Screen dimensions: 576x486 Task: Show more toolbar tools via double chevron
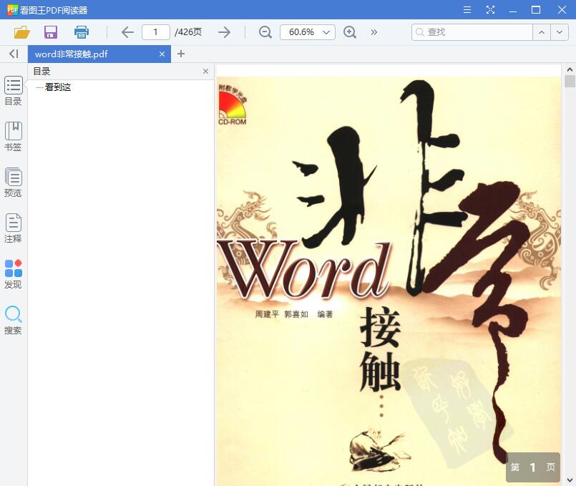tap(374, 32)
